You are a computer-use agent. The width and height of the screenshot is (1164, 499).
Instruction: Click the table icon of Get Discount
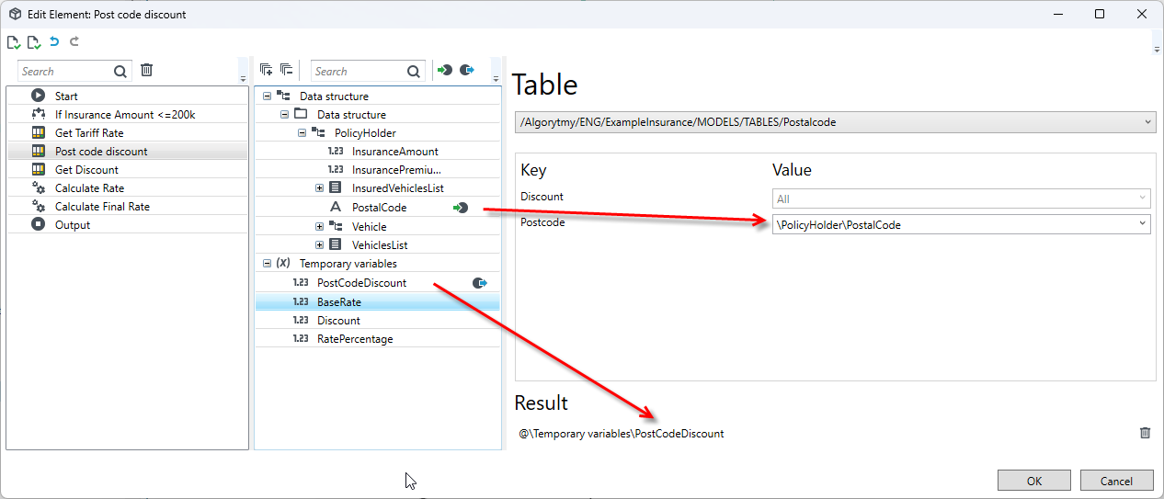(38, 169)
